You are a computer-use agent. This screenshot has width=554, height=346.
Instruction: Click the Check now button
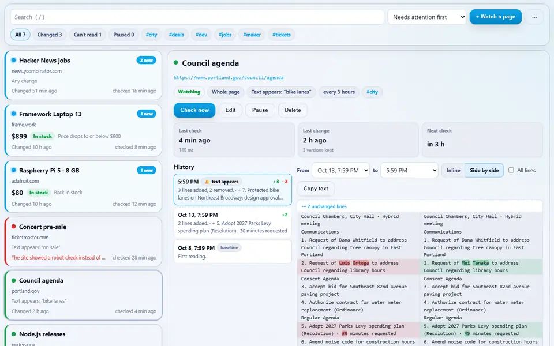194,110
